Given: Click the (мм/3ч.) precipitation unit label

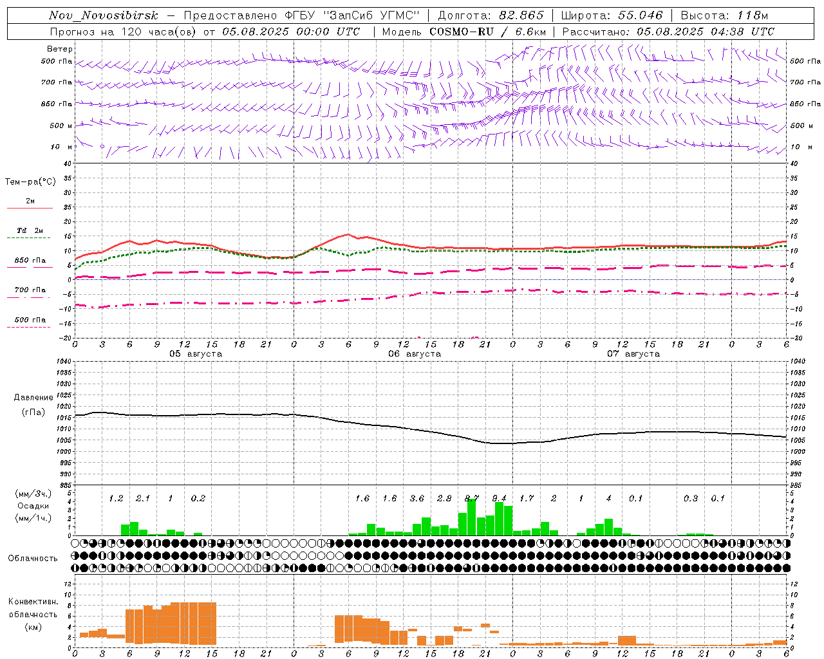Looking at the screenshot, I should (x=32, y=494).
